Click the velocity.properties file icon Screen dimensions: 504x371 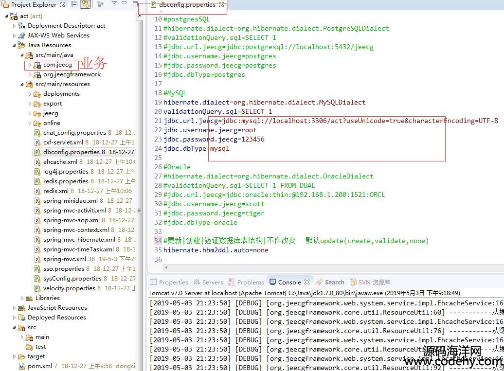pyautogui.click(x=37, y=288)
